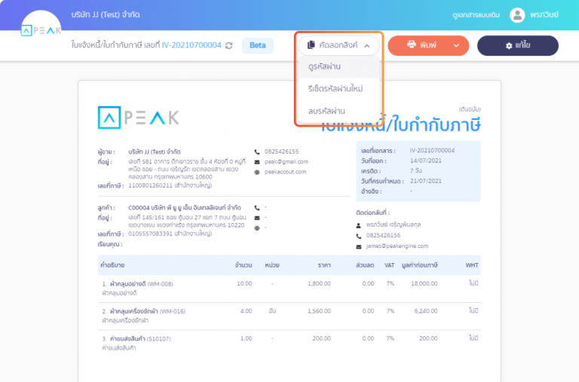Expand the พิมพ์ print options arrow
The height and width of the screenshot is (382, 579).
[x=456, y=45]
